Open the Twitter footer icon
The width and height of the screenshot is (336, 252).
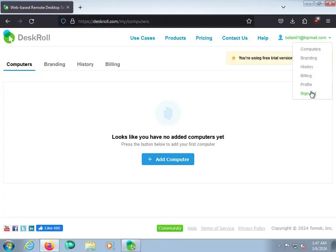(x=23, y=228)
